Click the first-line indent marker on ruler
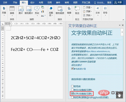This screenshot has height=102, width=126. tap(10, 22)
